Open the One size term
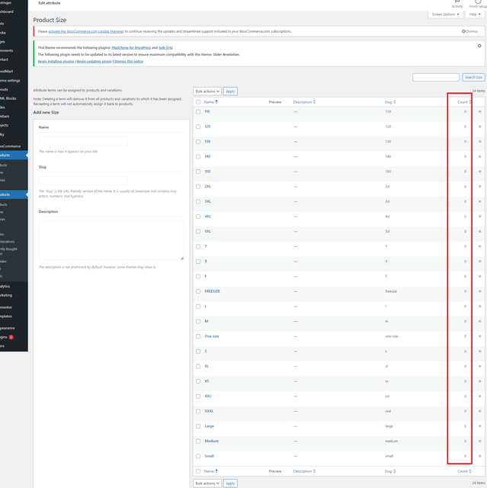This screenshot has height=488, width=487. (x=211, y=336)
